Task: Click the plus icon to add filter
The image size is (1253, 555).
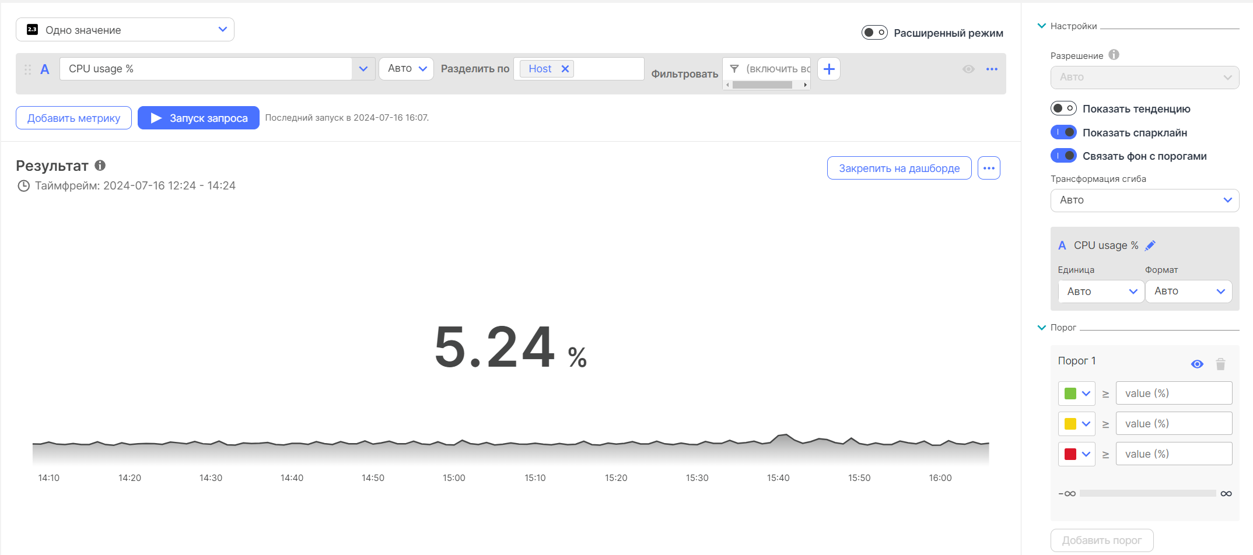Action: click(828, 69)
